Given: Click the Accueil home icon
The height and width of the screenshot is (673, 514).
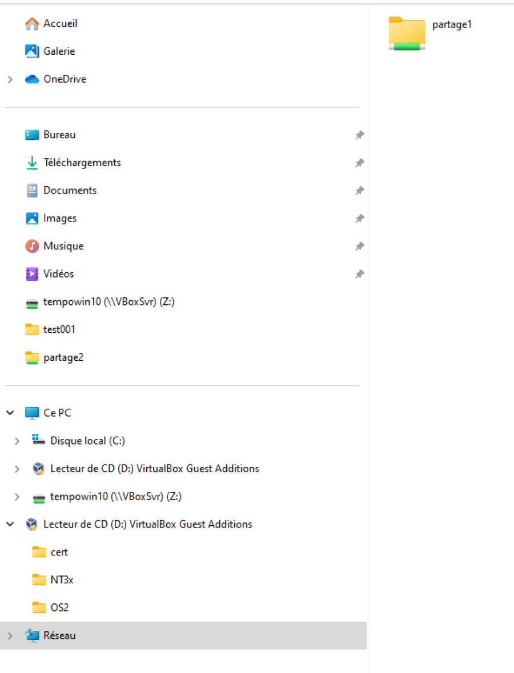Looking at the screenshot, I should (x=32, y=24).
